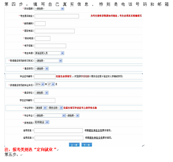Open the 报考类别 dropdown showing 定向就业
The width and height of the screenshot is (173, 162).
[x=41, y=122]
